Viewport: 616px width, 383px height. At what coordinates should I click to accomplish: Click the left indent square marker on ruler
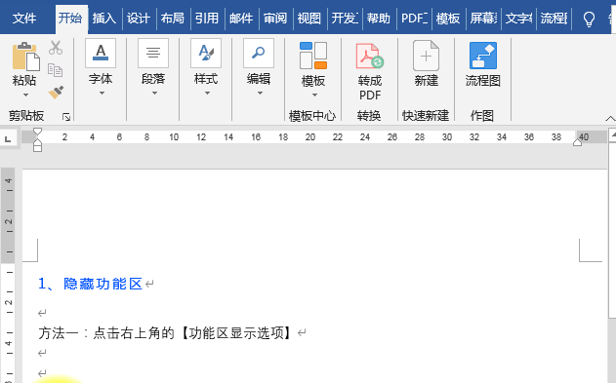tap(37, 148)
